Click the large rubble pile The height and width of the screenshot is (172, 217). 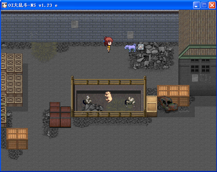pyautogui.click(x=152, y=55)
